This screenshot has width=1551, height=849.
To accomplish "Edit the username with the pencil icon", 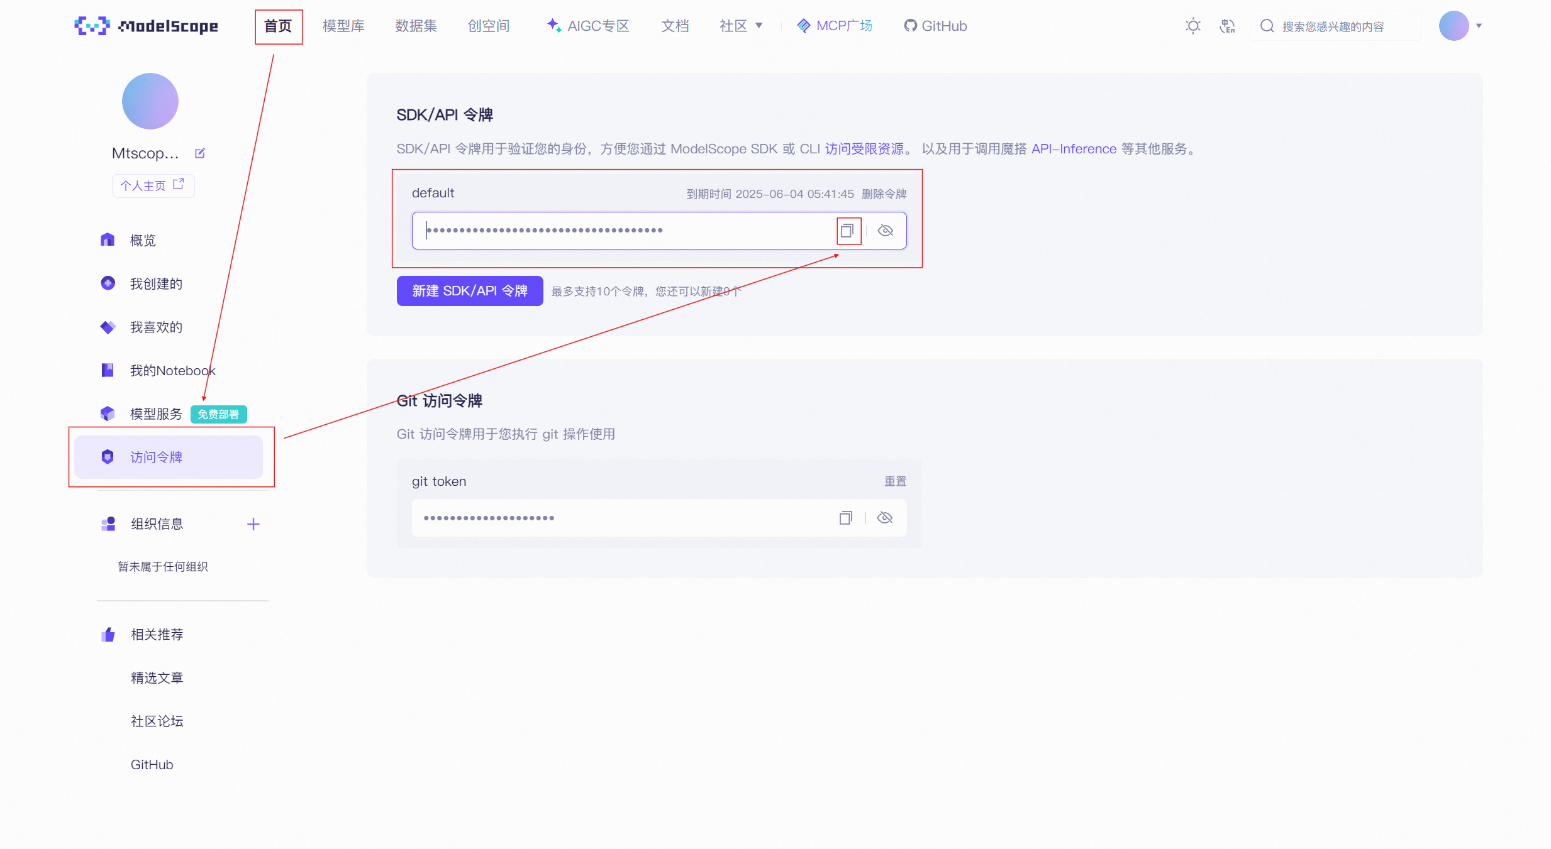I will tap(200, 153).
